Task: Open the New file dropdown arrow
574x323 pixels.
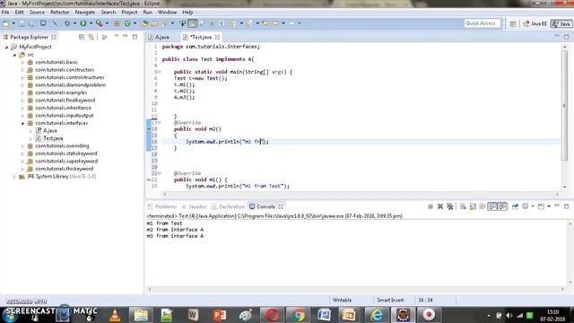Action: (13, 23)
